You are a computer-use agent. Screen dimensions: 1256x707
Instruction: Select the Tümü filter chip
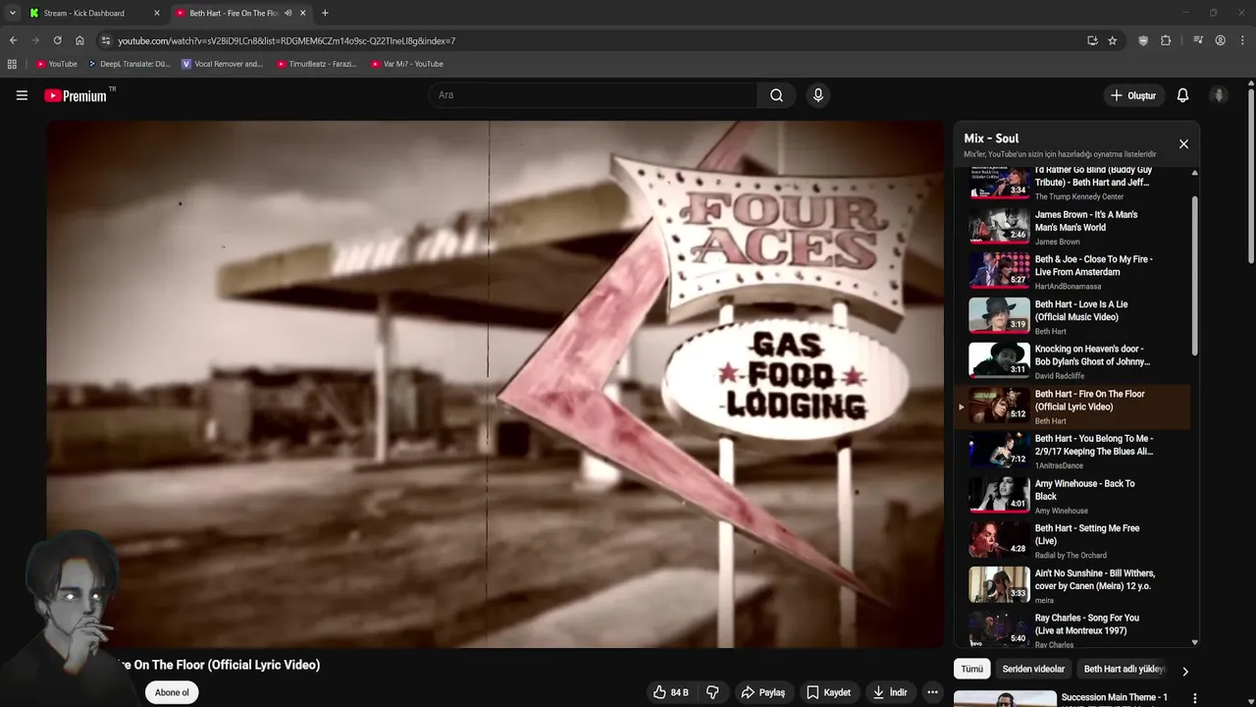971,670
